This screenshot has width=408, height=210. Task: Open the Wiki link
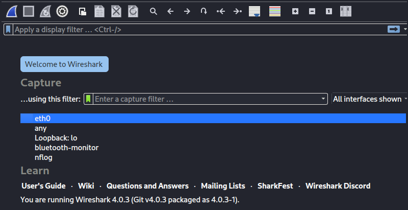pos(86,186)
